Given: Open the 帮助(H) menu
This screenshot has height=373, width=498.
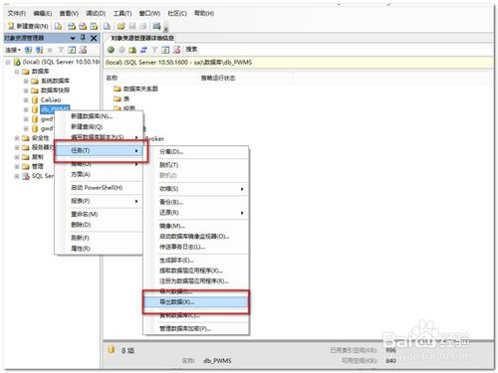Looking at the screenshot, I should pos(204,13).
